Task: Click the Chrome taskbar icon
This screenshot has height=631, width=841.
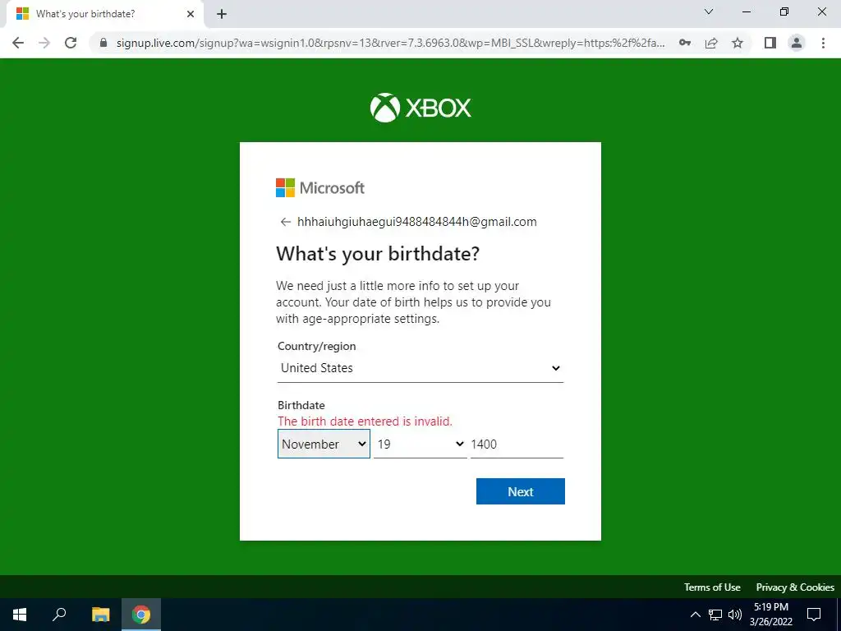Action: (141, 615)
